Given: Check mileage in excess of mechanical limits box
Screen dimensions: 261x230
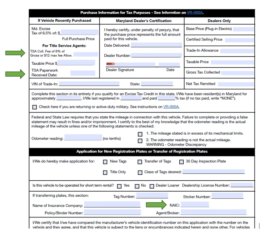Looking at the screenshot, I should click(x=140, y=134).
